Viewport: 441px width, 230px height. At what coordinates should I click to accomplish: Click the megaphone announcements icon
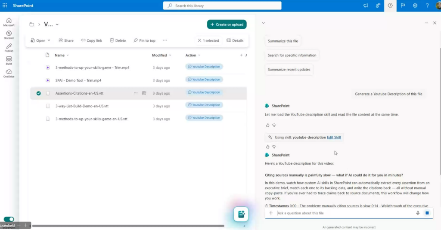click(x=366, y=6)
